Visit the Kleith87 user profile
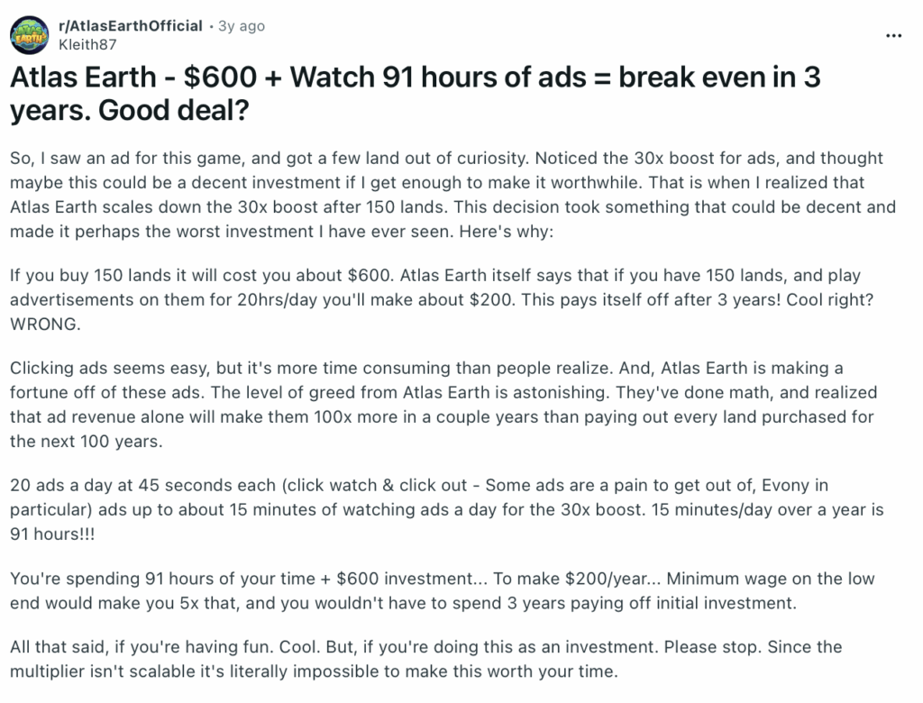 [87, 43]
